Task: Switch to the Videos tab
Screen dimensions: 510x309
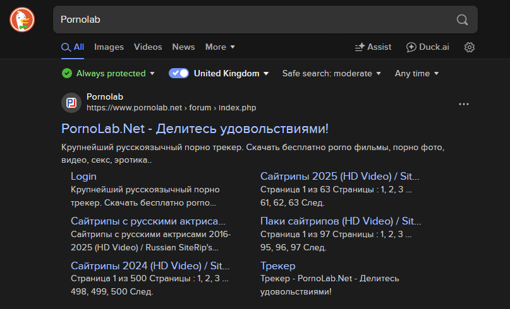Action: pyautogui.click(x=148, y=47)
